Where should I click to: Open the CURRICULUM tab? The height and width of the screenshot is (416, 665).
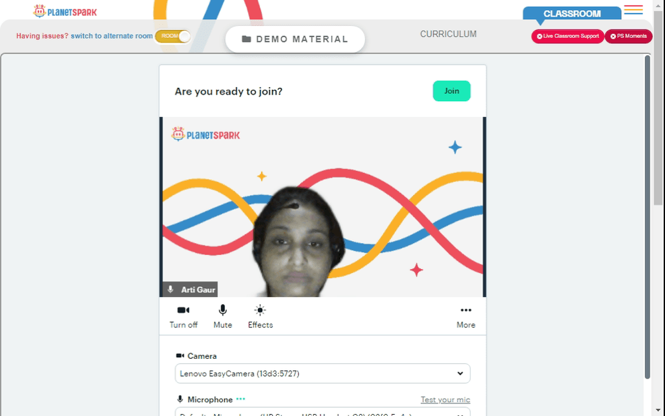[x=448, y=34]
